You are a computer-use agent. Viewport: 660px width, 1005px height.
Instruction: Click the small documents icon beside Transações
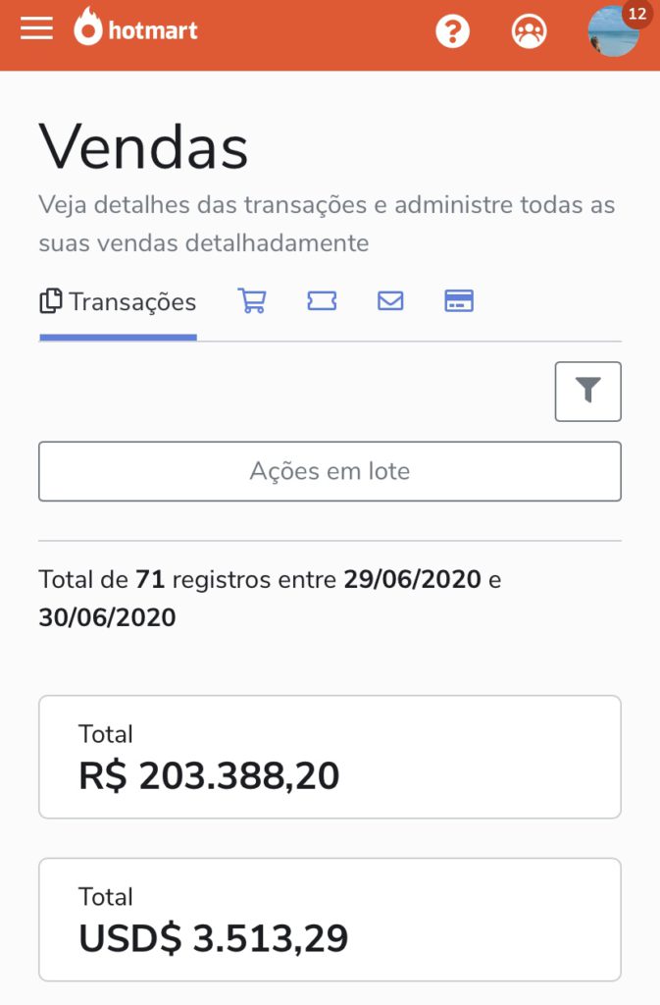coord(51,301)
